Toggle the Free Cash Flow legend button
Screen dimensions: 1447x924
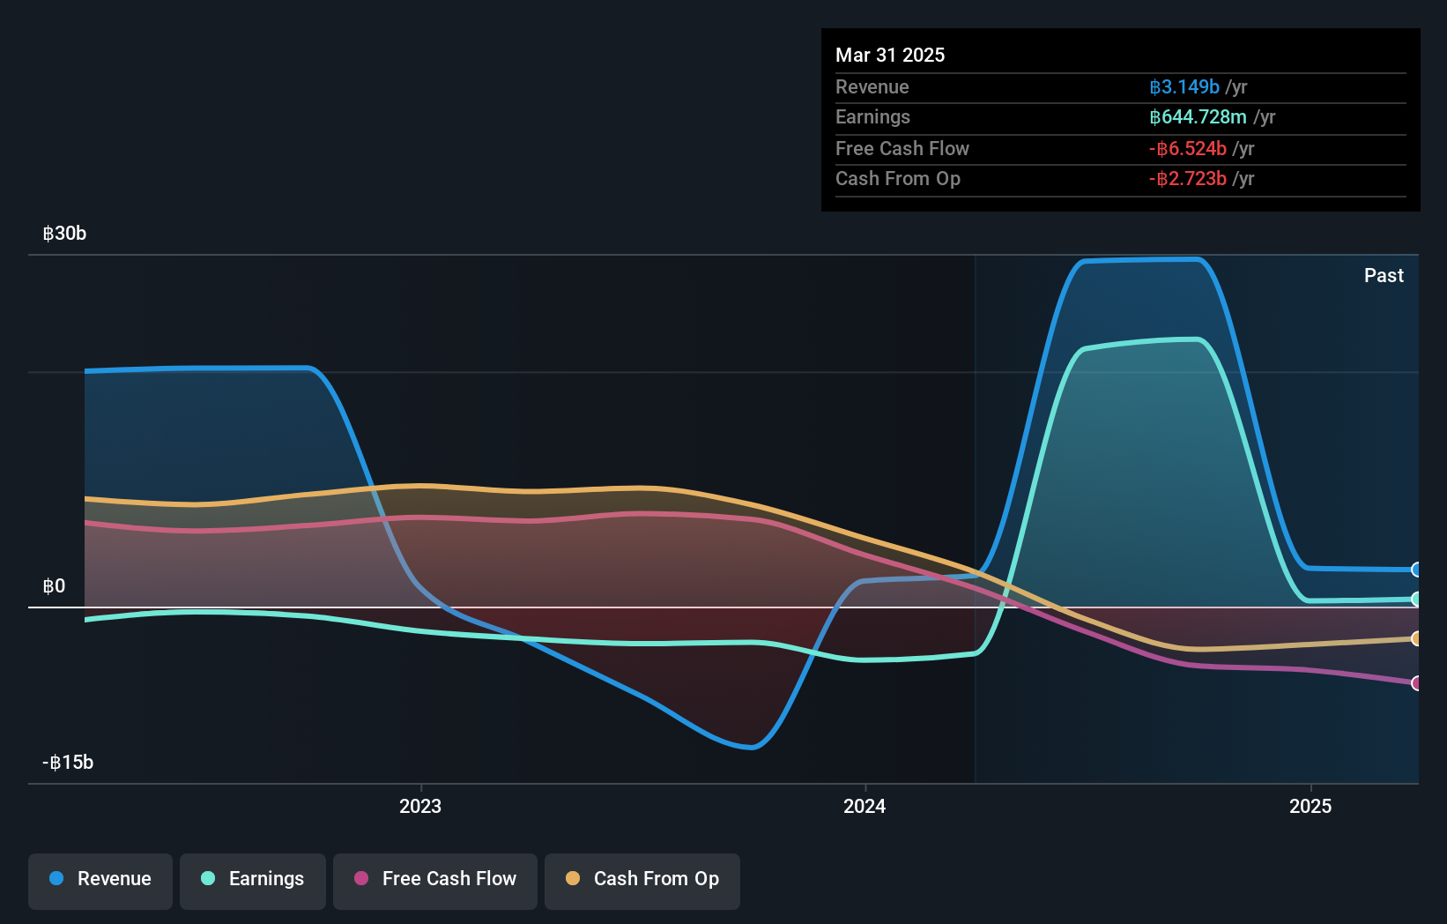(435, 881)
